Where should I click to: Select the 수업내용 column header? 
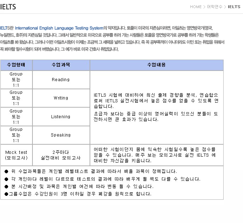(156, 65)
